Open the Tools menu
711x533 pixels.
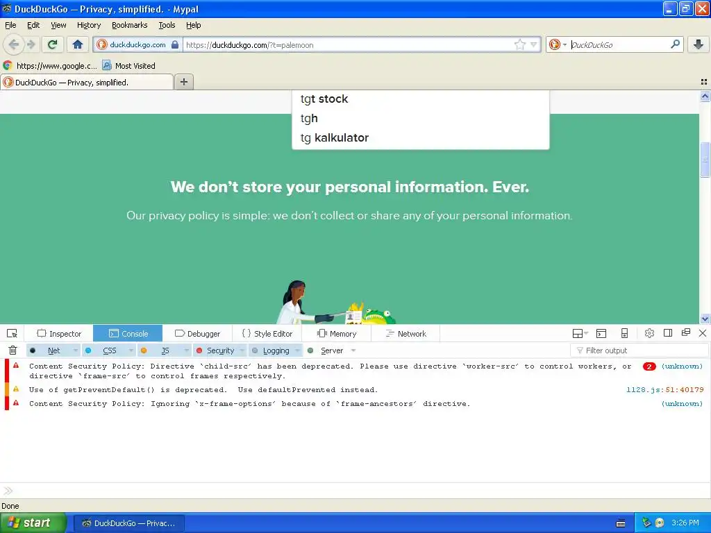(167, 25)
